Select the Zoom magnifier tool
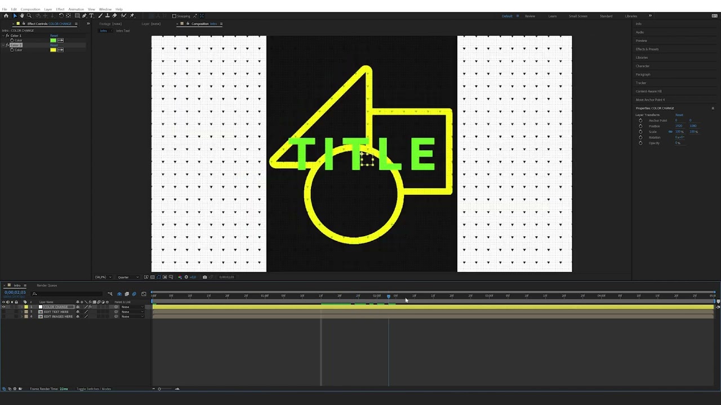721x405 pixels. pos(29,16)
